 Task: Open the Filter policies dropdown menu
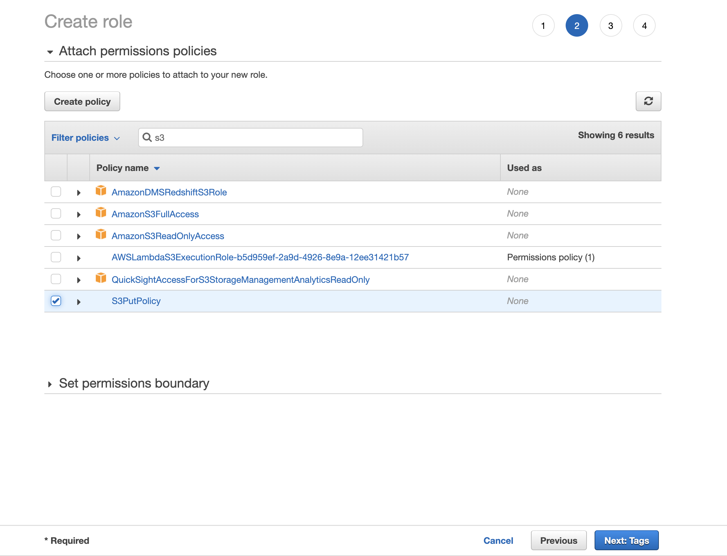pos(87,138)
